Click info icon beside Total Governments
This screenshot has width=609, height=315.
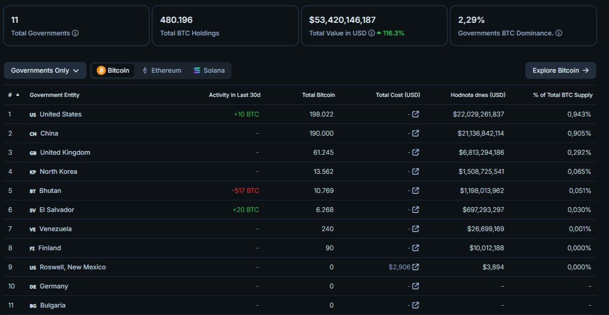pyautogui.click(x=75, y=33)
